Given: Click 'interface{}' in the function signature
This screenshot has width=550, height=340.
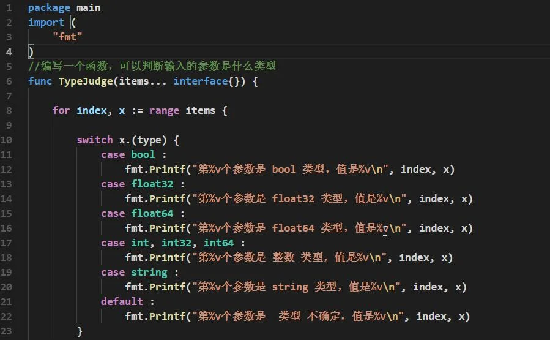Looking at the screenshot, I should (x=207, y=81).
